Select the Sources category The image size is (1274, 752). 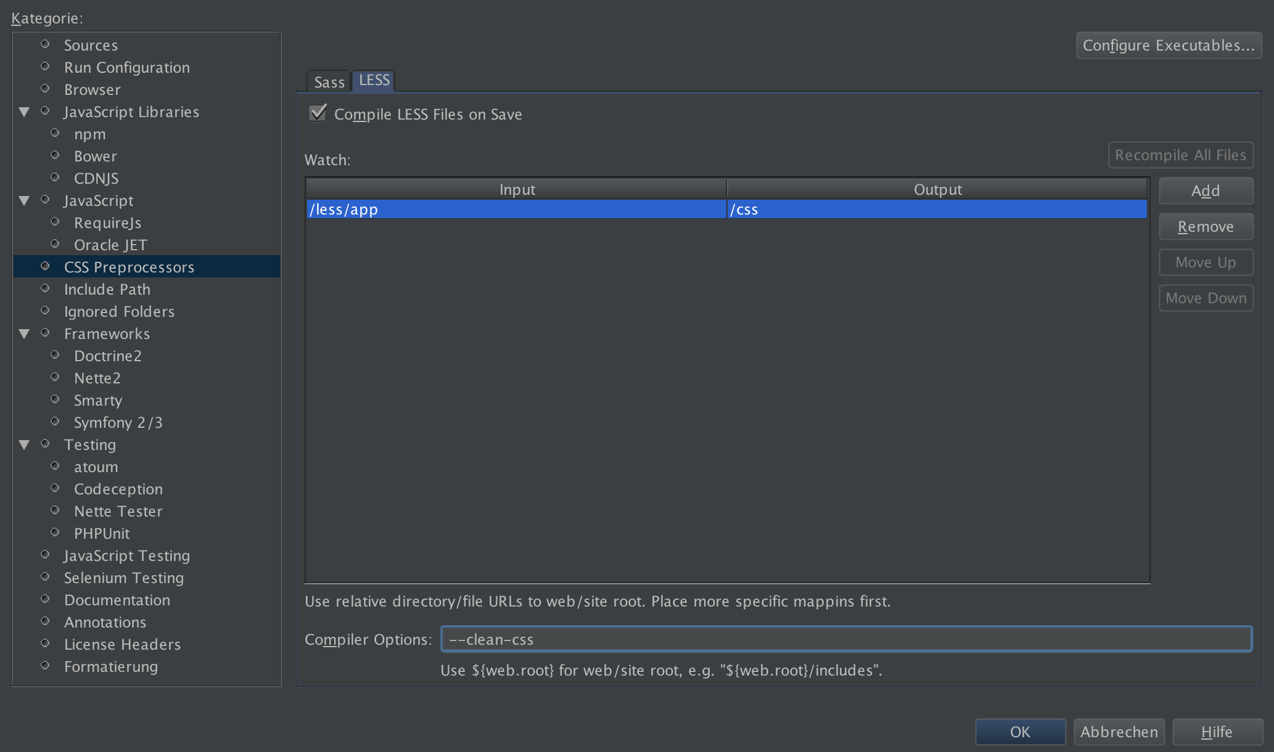click(x=91, y=46)
